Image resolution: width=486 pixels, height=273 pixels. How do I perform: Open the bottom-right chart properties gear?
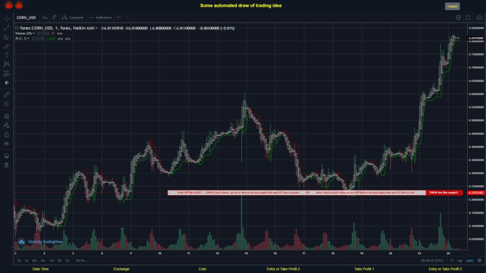coord(479,261)
